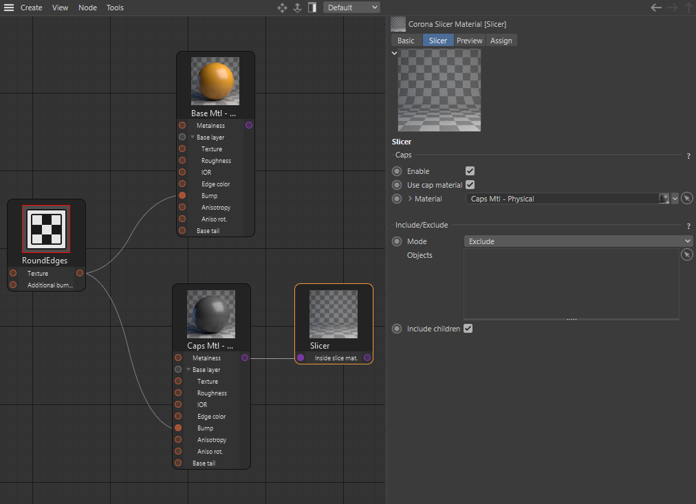The height and width of the screenshot is (504, 696).
Task: Click the 'Edge color' row in Base Mtl
Action: [215, 184]
